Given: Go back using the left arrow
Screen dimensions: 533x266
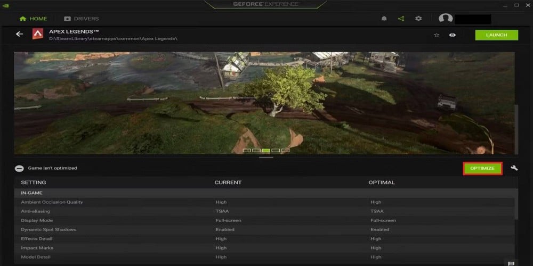Looking at the screenshot, I should (19, 34).
